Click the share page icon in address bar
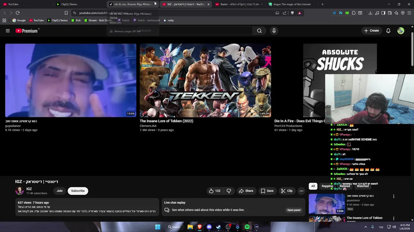Screen dimensions: 414x232 pos(285,13)
